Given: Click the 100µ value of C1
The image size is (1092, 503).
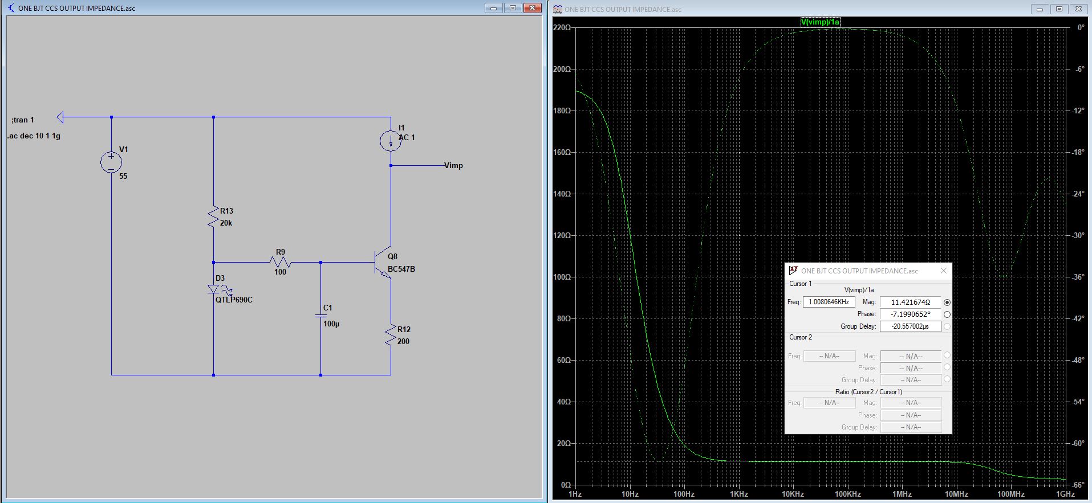Looking at the screenshot, I should pos(331,324).
